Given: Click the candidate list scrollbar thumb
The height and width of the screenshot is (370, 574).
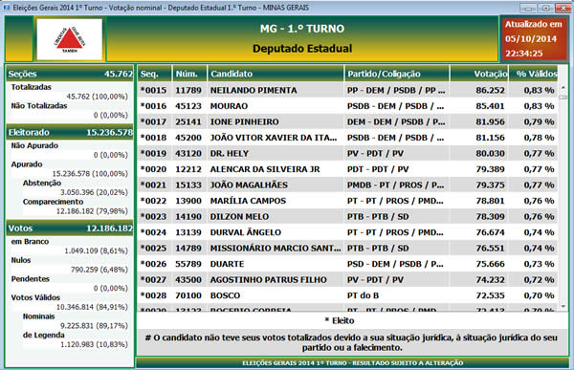Looking at the screenshot, I should pos(563,98).
